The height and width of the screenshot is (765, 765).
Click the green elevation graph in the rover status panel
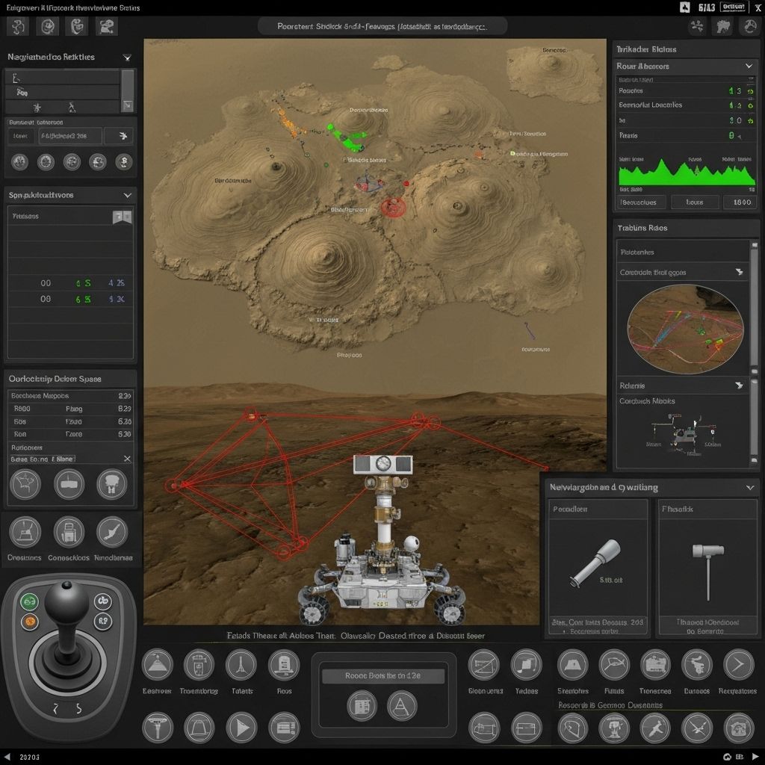click(687, 173)
